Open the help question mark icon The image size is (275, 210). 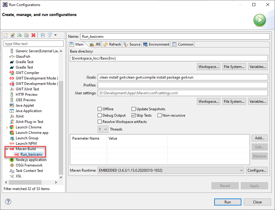(x=8, y=202)
